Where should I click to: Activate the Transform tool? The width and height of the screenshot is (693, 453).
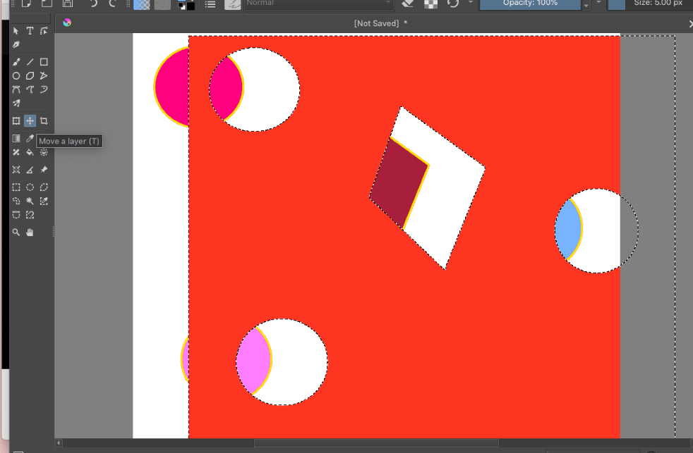(x=16, y=120)
